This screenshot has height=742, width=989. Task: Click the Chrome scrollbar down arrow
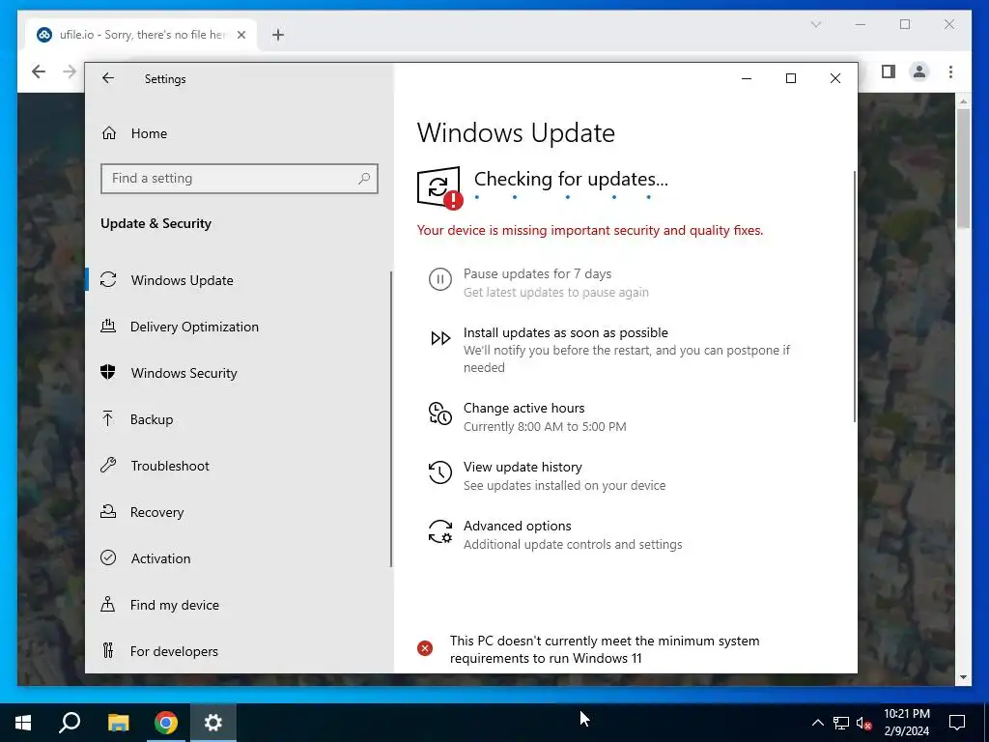[963, 677]
